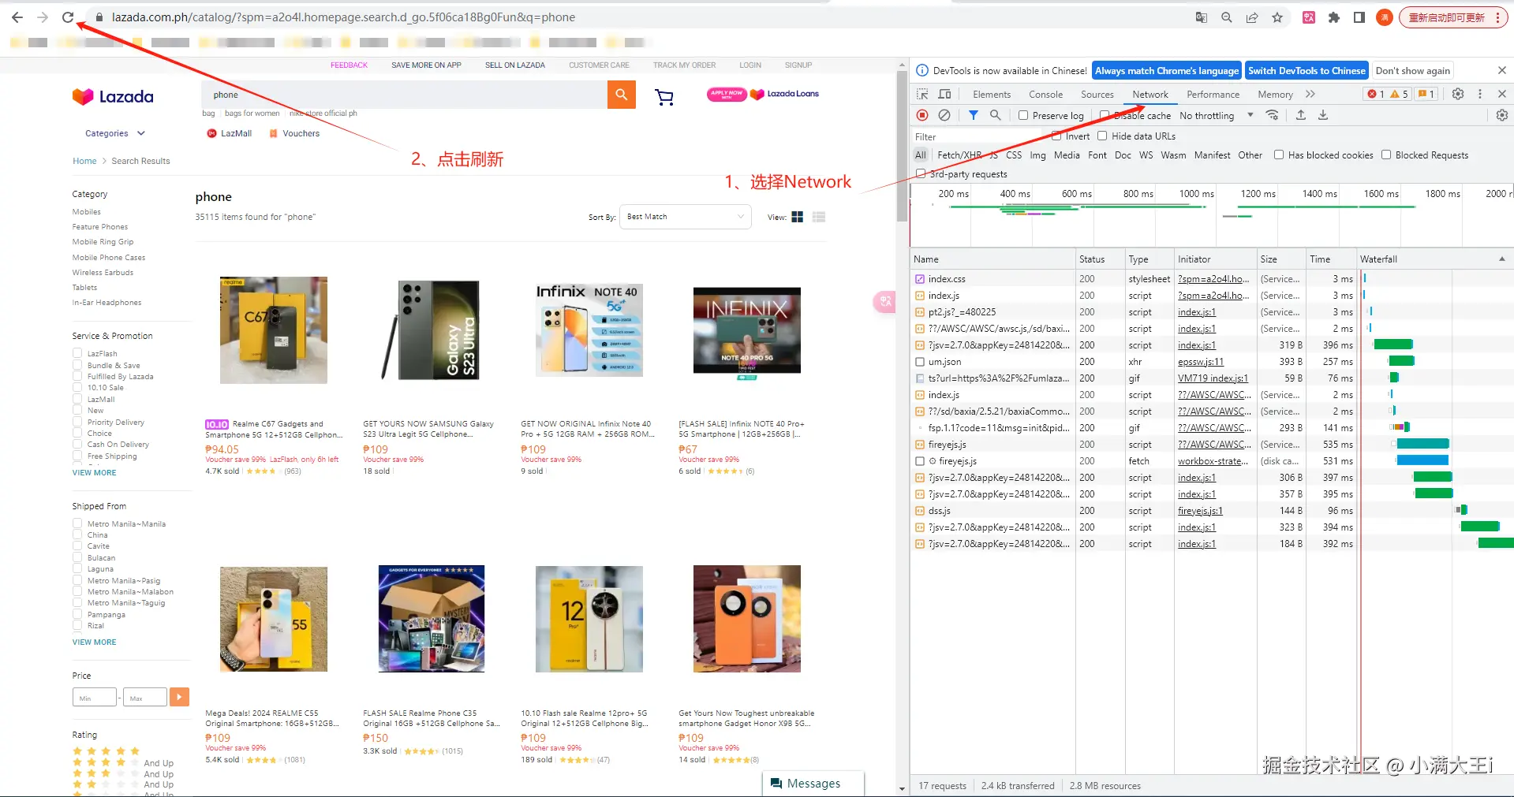Show more DevTools tabs with the chevron
Screen dimensions: 1514x797
pos(1310,94)
